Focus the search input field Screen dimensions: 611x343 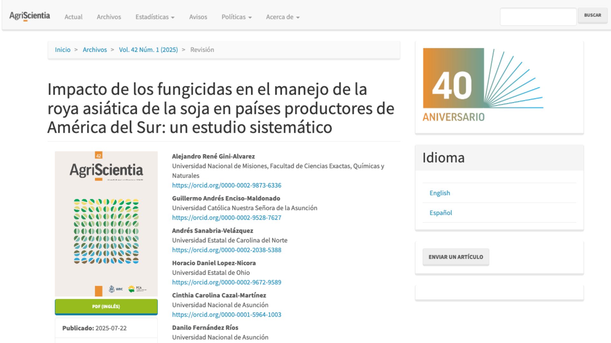click(538, 17)
